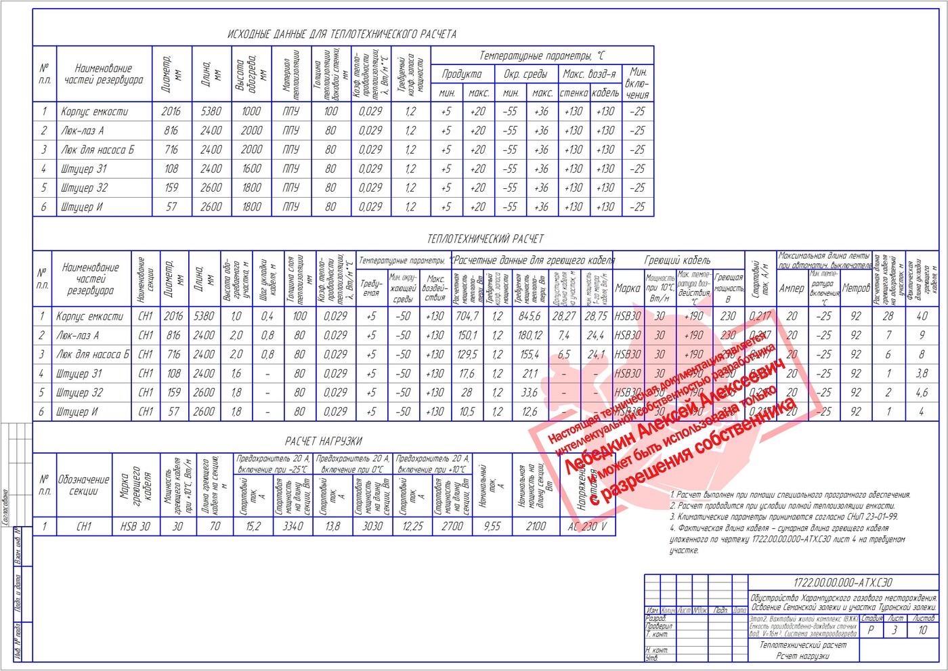
Task: Click the total sheets value "10"
Action: tap(922, 630)
